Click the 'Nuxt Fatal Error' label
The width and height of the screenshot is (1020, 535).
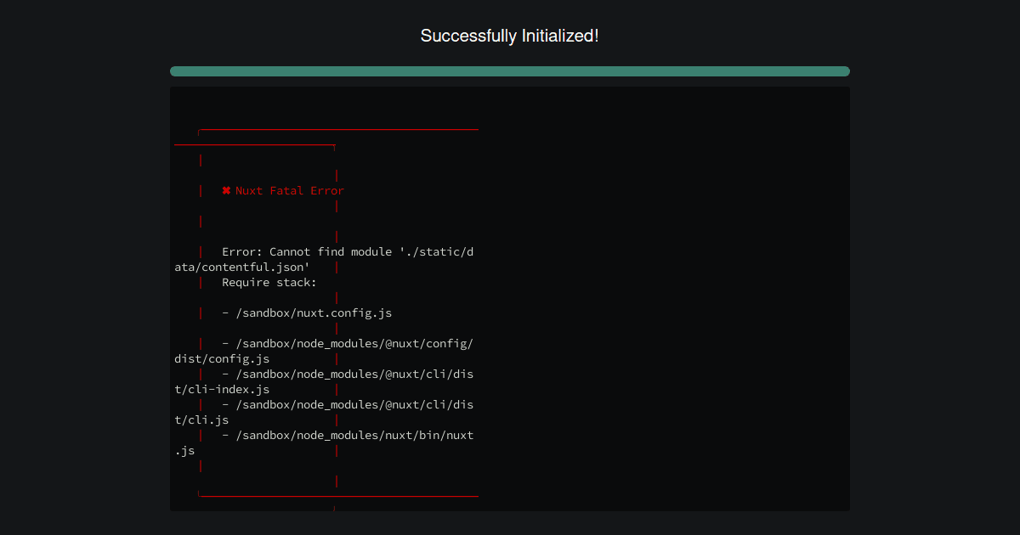[290, 190]
